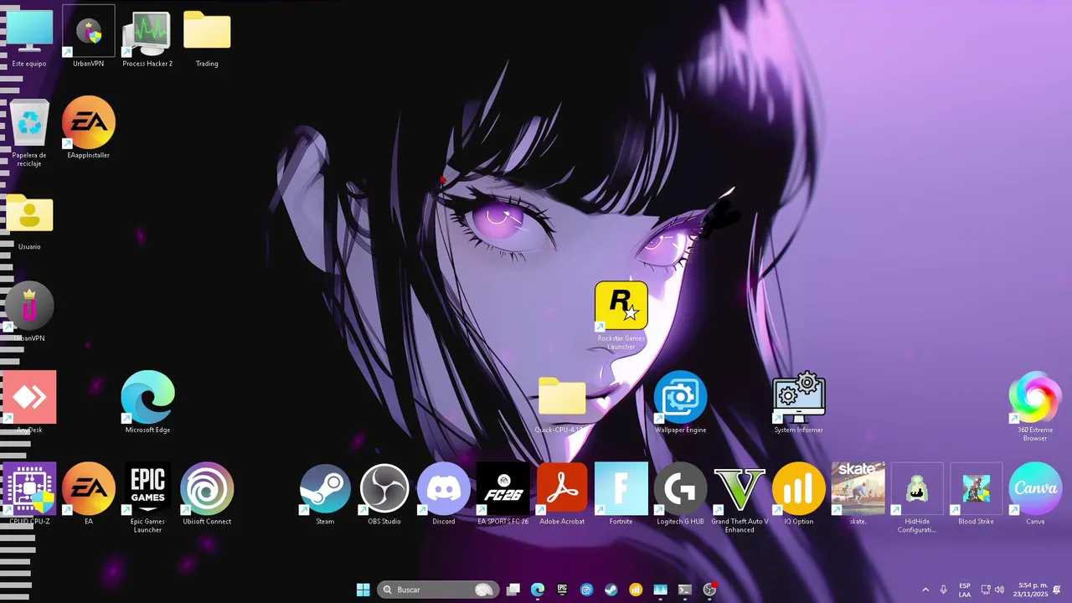Launch Wallpaper Engine desktop shortcut

point(680,402)
